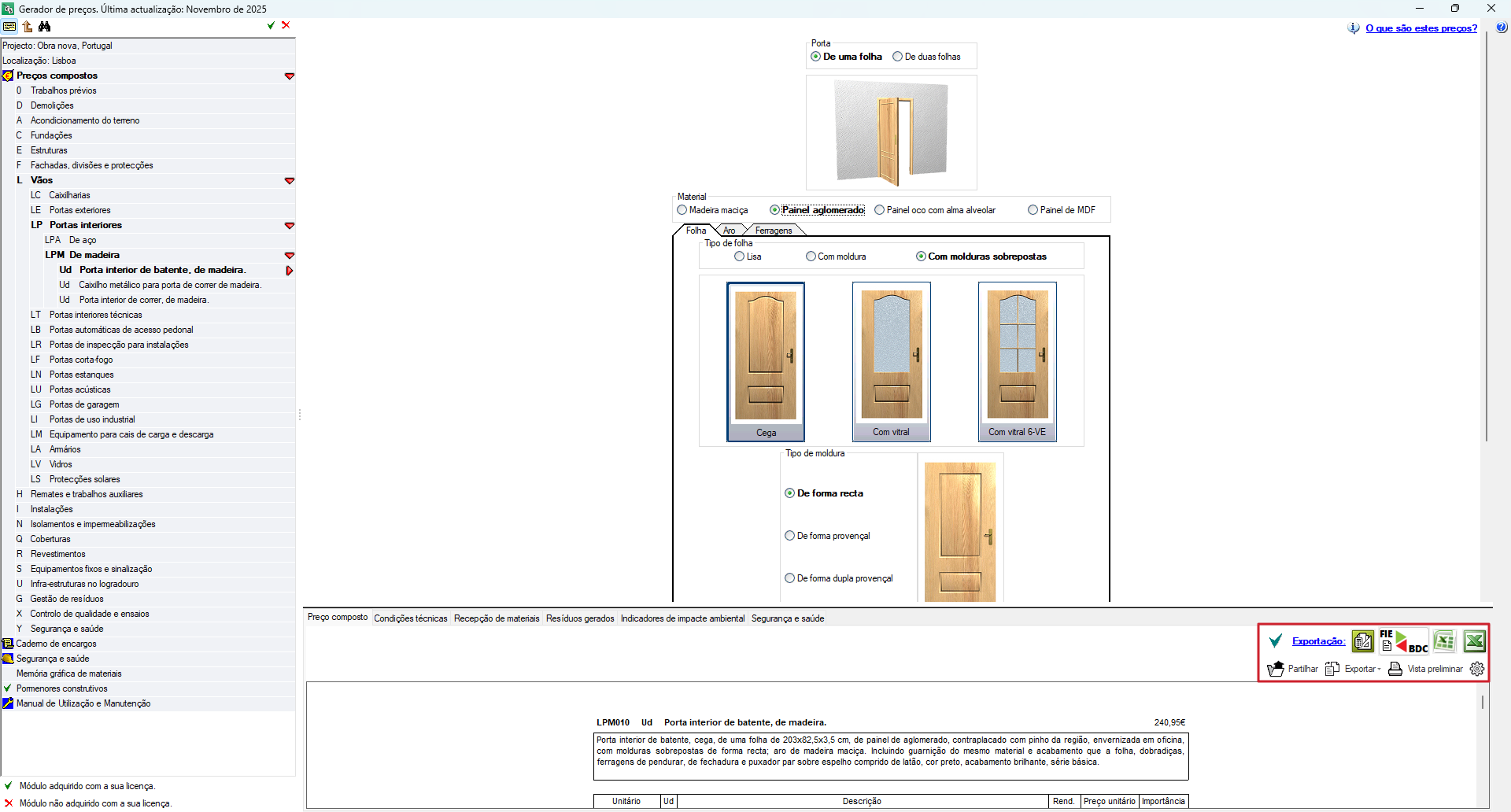Open settings with the gear icon

click(x=1477, y=669)
